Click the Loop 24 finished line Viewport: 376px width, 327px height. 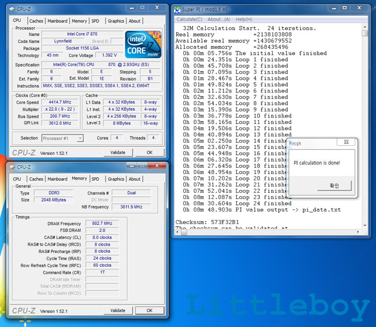click(x=237, y=203)
